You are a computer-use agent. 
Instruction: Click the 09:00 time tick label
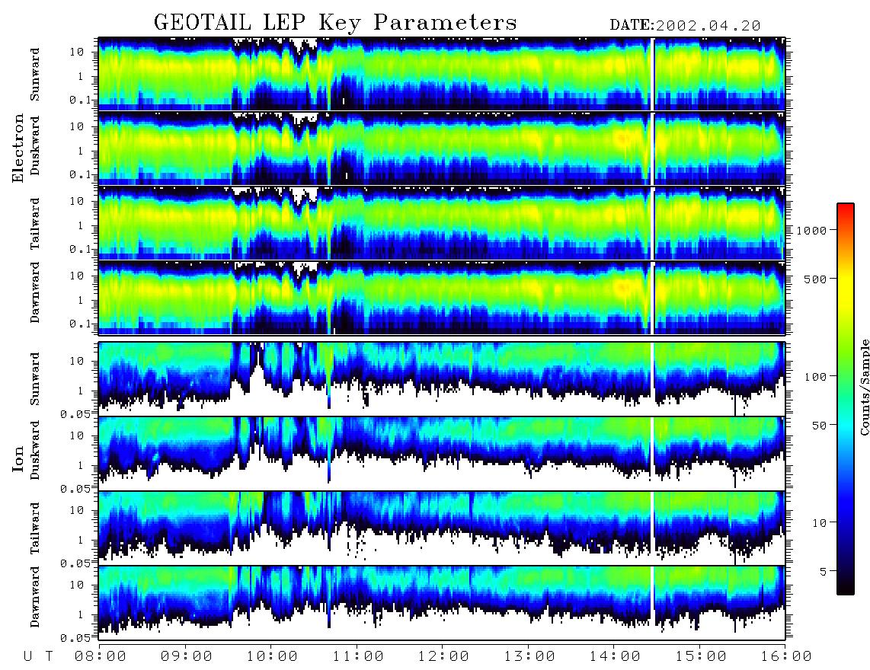[x=187, y=656]
